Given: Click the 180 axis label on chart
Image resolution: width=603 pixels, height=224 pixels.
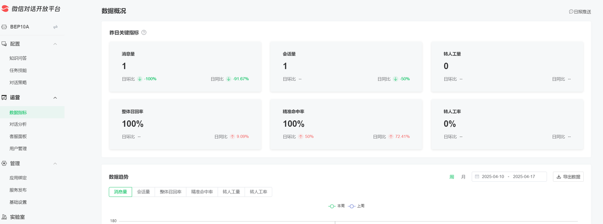Looking at the screenshot, I should (x=113, y=221).
